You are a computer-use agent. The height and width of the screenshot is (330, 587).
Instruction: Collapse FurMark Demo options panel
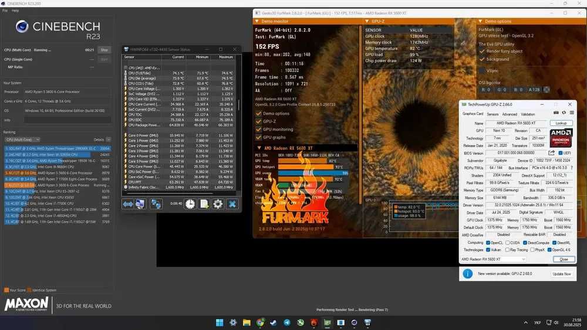pyautogui.click(x=480, y=21)
